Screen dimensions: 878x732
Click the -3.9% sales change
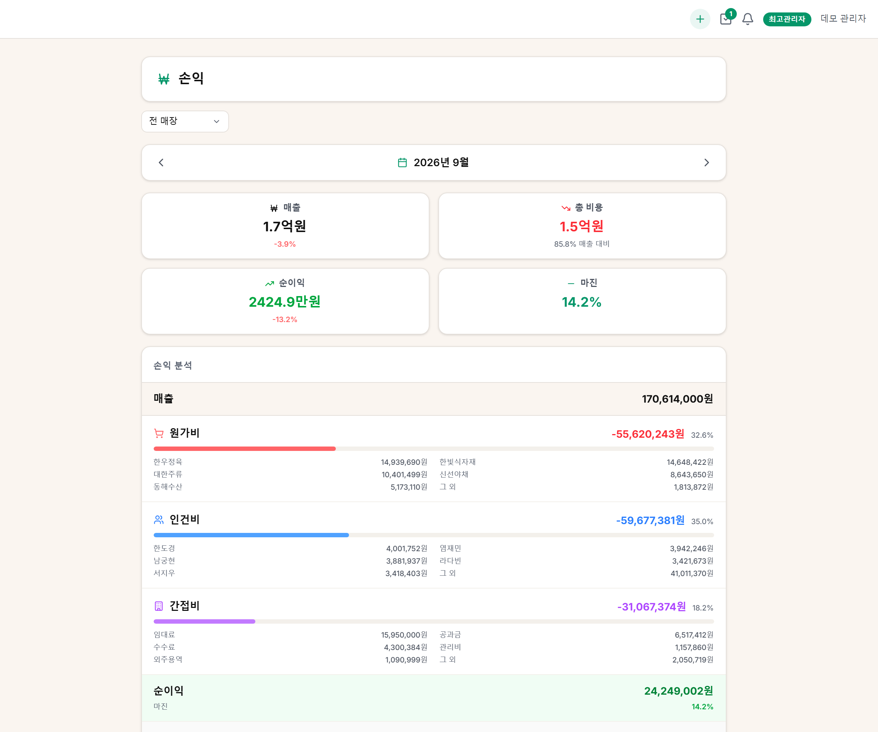[285, 244]
